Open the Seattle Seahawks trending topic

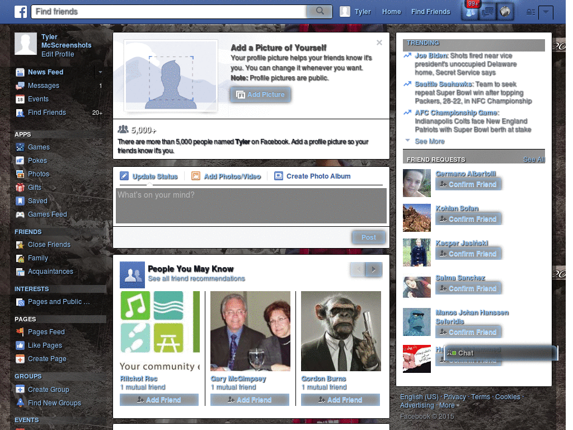pyautogui.click(x=444, y=84)
